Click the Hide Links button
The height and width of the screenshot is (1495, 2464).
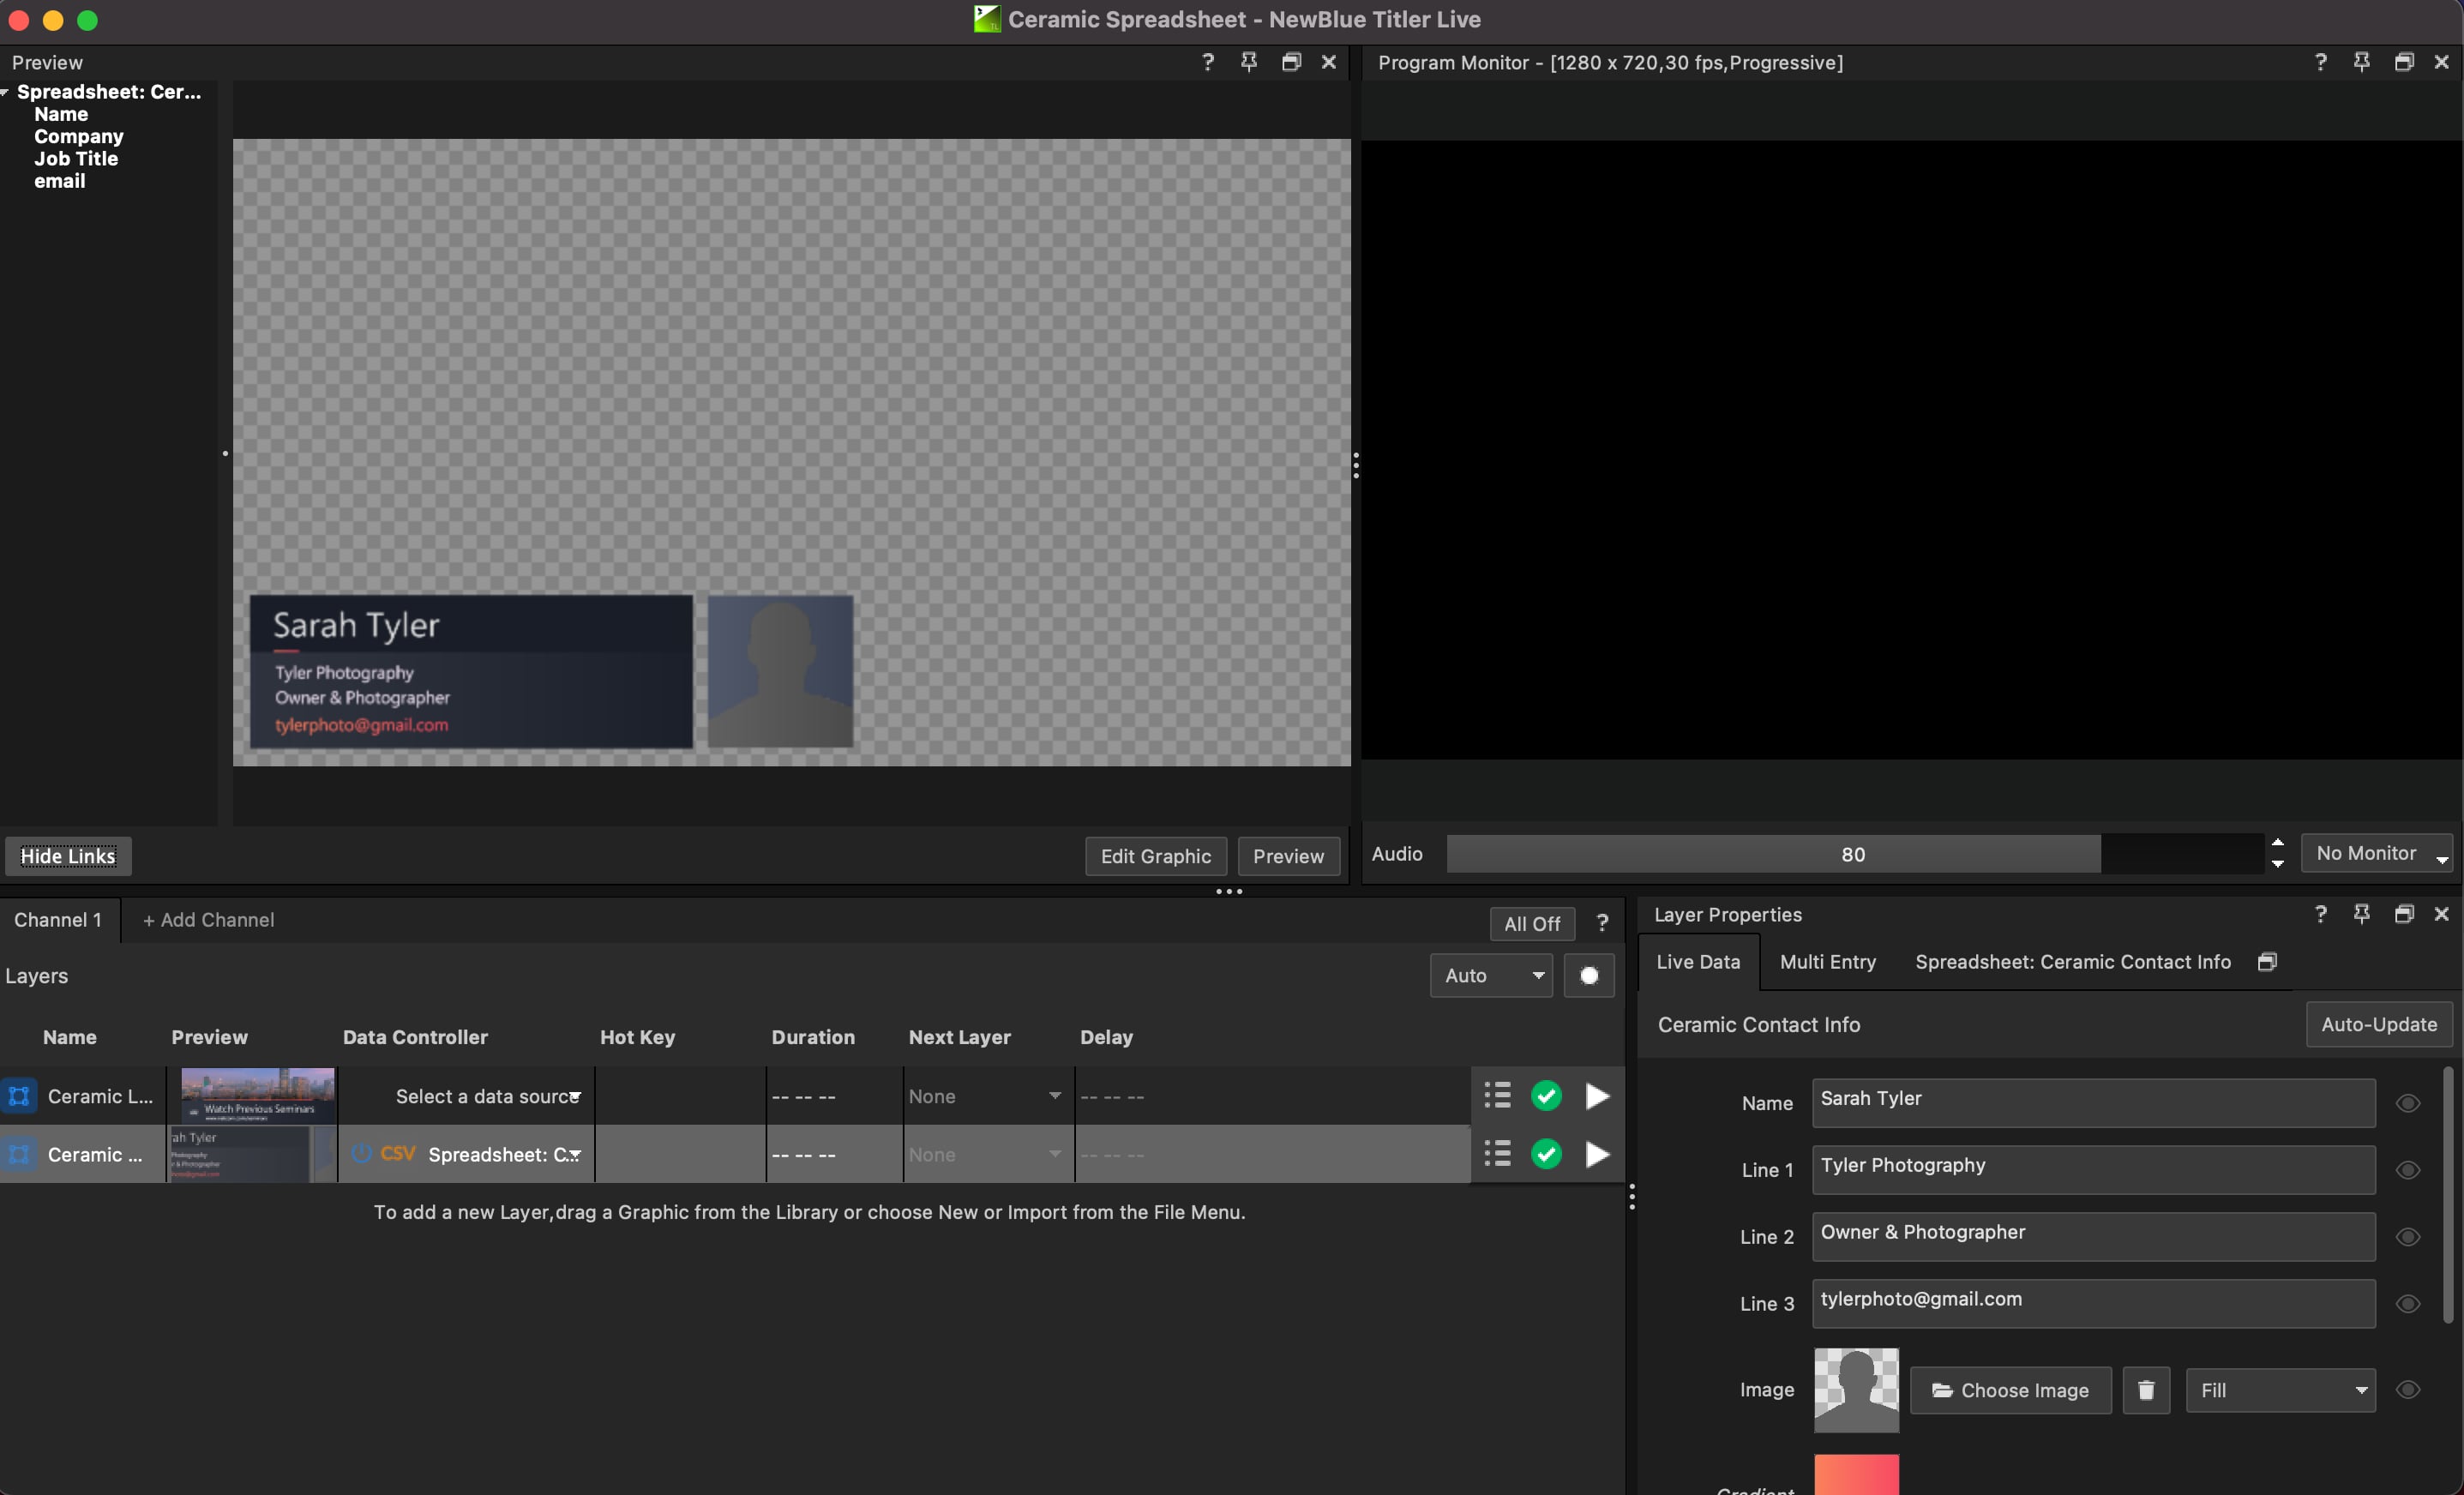tap(68, 856)
